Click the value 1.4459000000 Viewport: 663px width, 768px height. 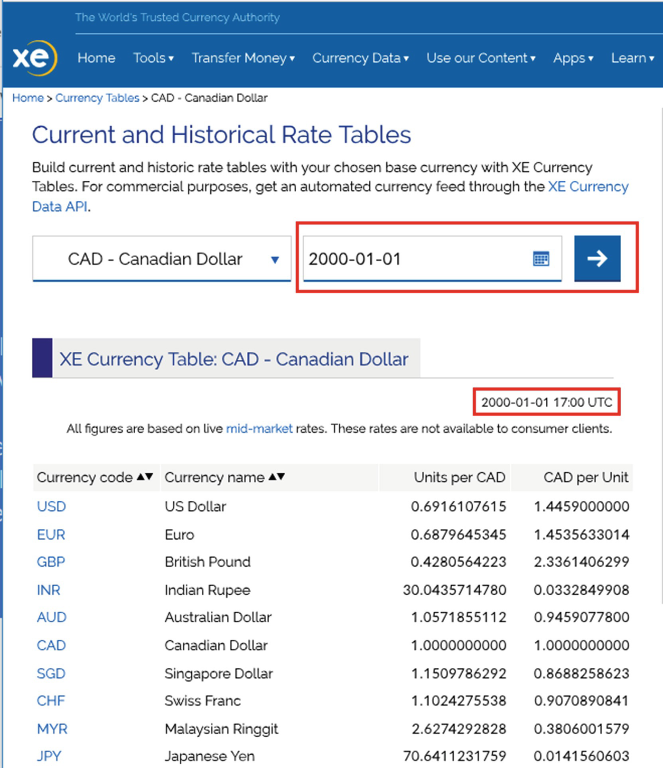(581, 506)
